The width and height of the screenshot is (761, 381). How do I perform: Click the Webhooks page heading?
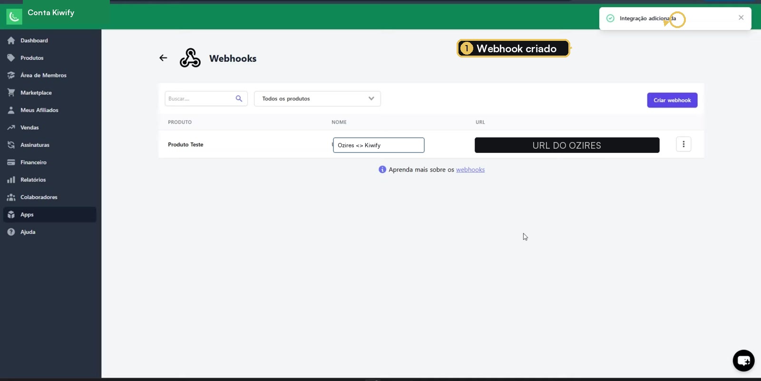pos(233,58)
